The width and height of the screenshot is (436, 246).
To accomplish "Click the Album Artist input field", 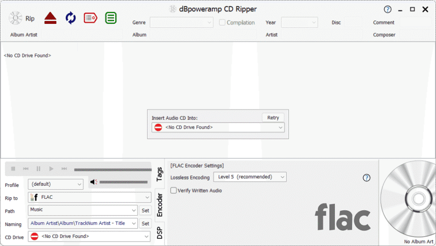I will pyautogui.click(x=82, y=35).
